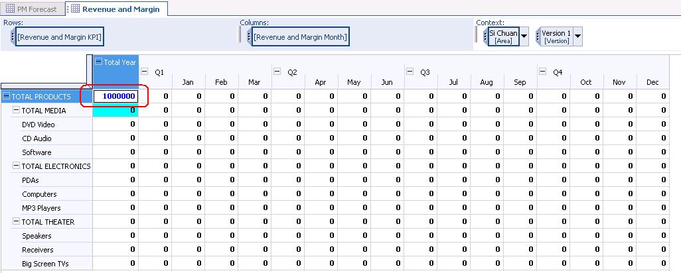
Task: Collapse the TOTAL THEATER row group
Action: click(x=17, y=222)
